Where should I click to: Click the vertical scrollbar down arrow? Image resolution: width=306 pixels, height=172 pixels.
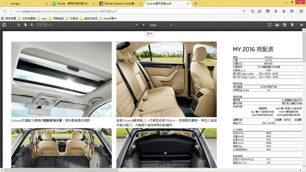[304, 166]
